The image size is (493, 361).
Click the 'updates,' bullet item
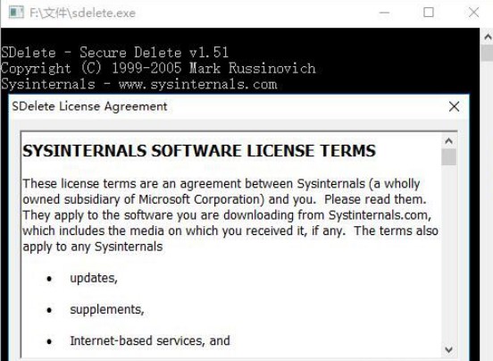click(x=94, y=278)
